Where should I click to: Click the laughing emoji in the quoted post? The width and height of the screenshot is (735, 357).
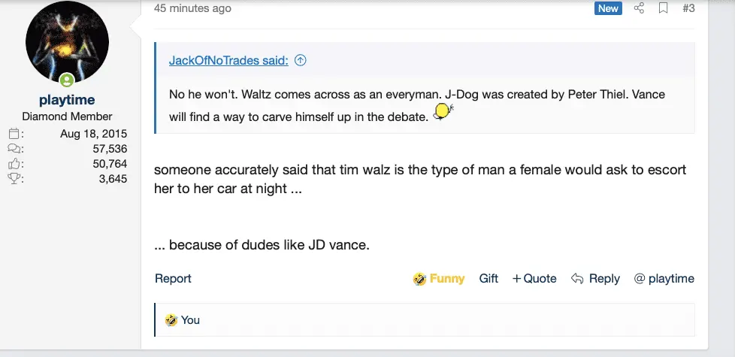tap(442, 113)
